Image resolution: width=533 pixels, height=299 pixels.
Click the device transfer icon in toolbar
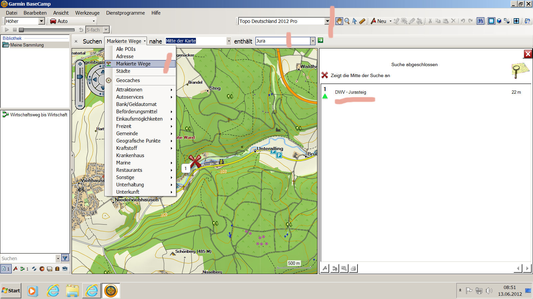click(x=527, y=21)
